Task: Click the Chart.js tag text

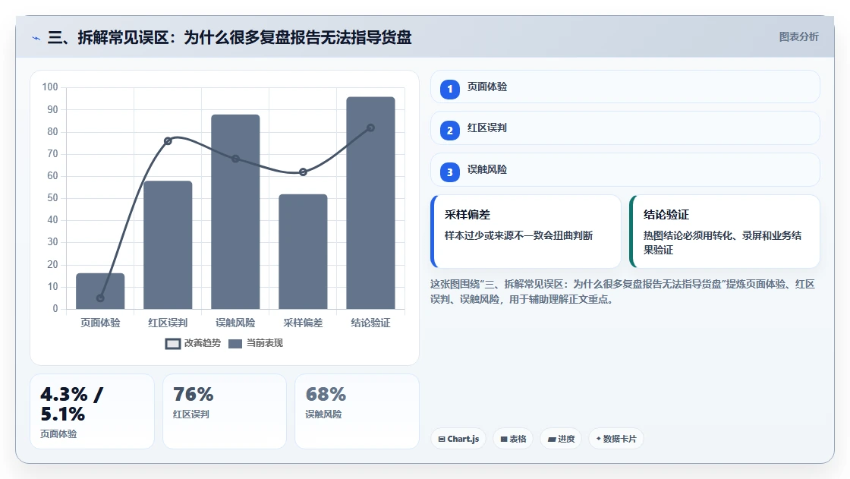Action: pos(463,439)
